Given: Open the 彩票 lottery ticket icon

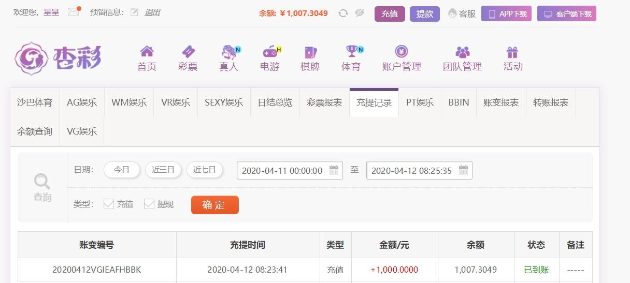Looking at the screenshot, I should [188, 51].
